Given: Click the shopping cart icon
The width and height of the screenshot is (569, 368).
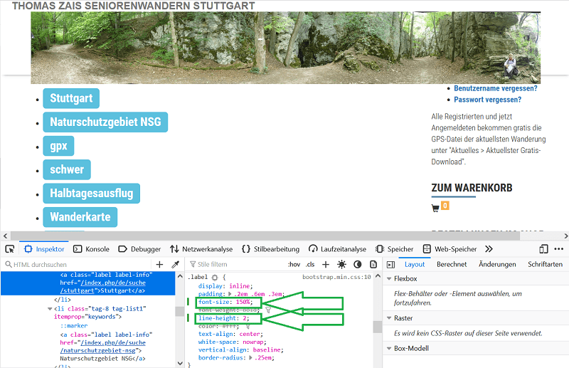Looking at the screenshot, I should 435,209.
